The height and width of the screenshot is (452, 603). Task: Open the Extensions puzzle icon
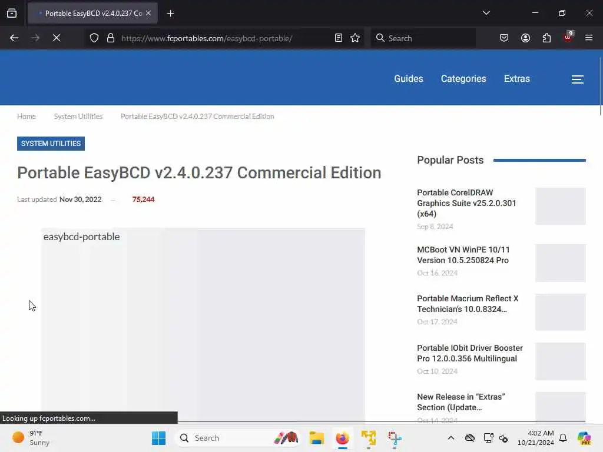pos(546,38)
